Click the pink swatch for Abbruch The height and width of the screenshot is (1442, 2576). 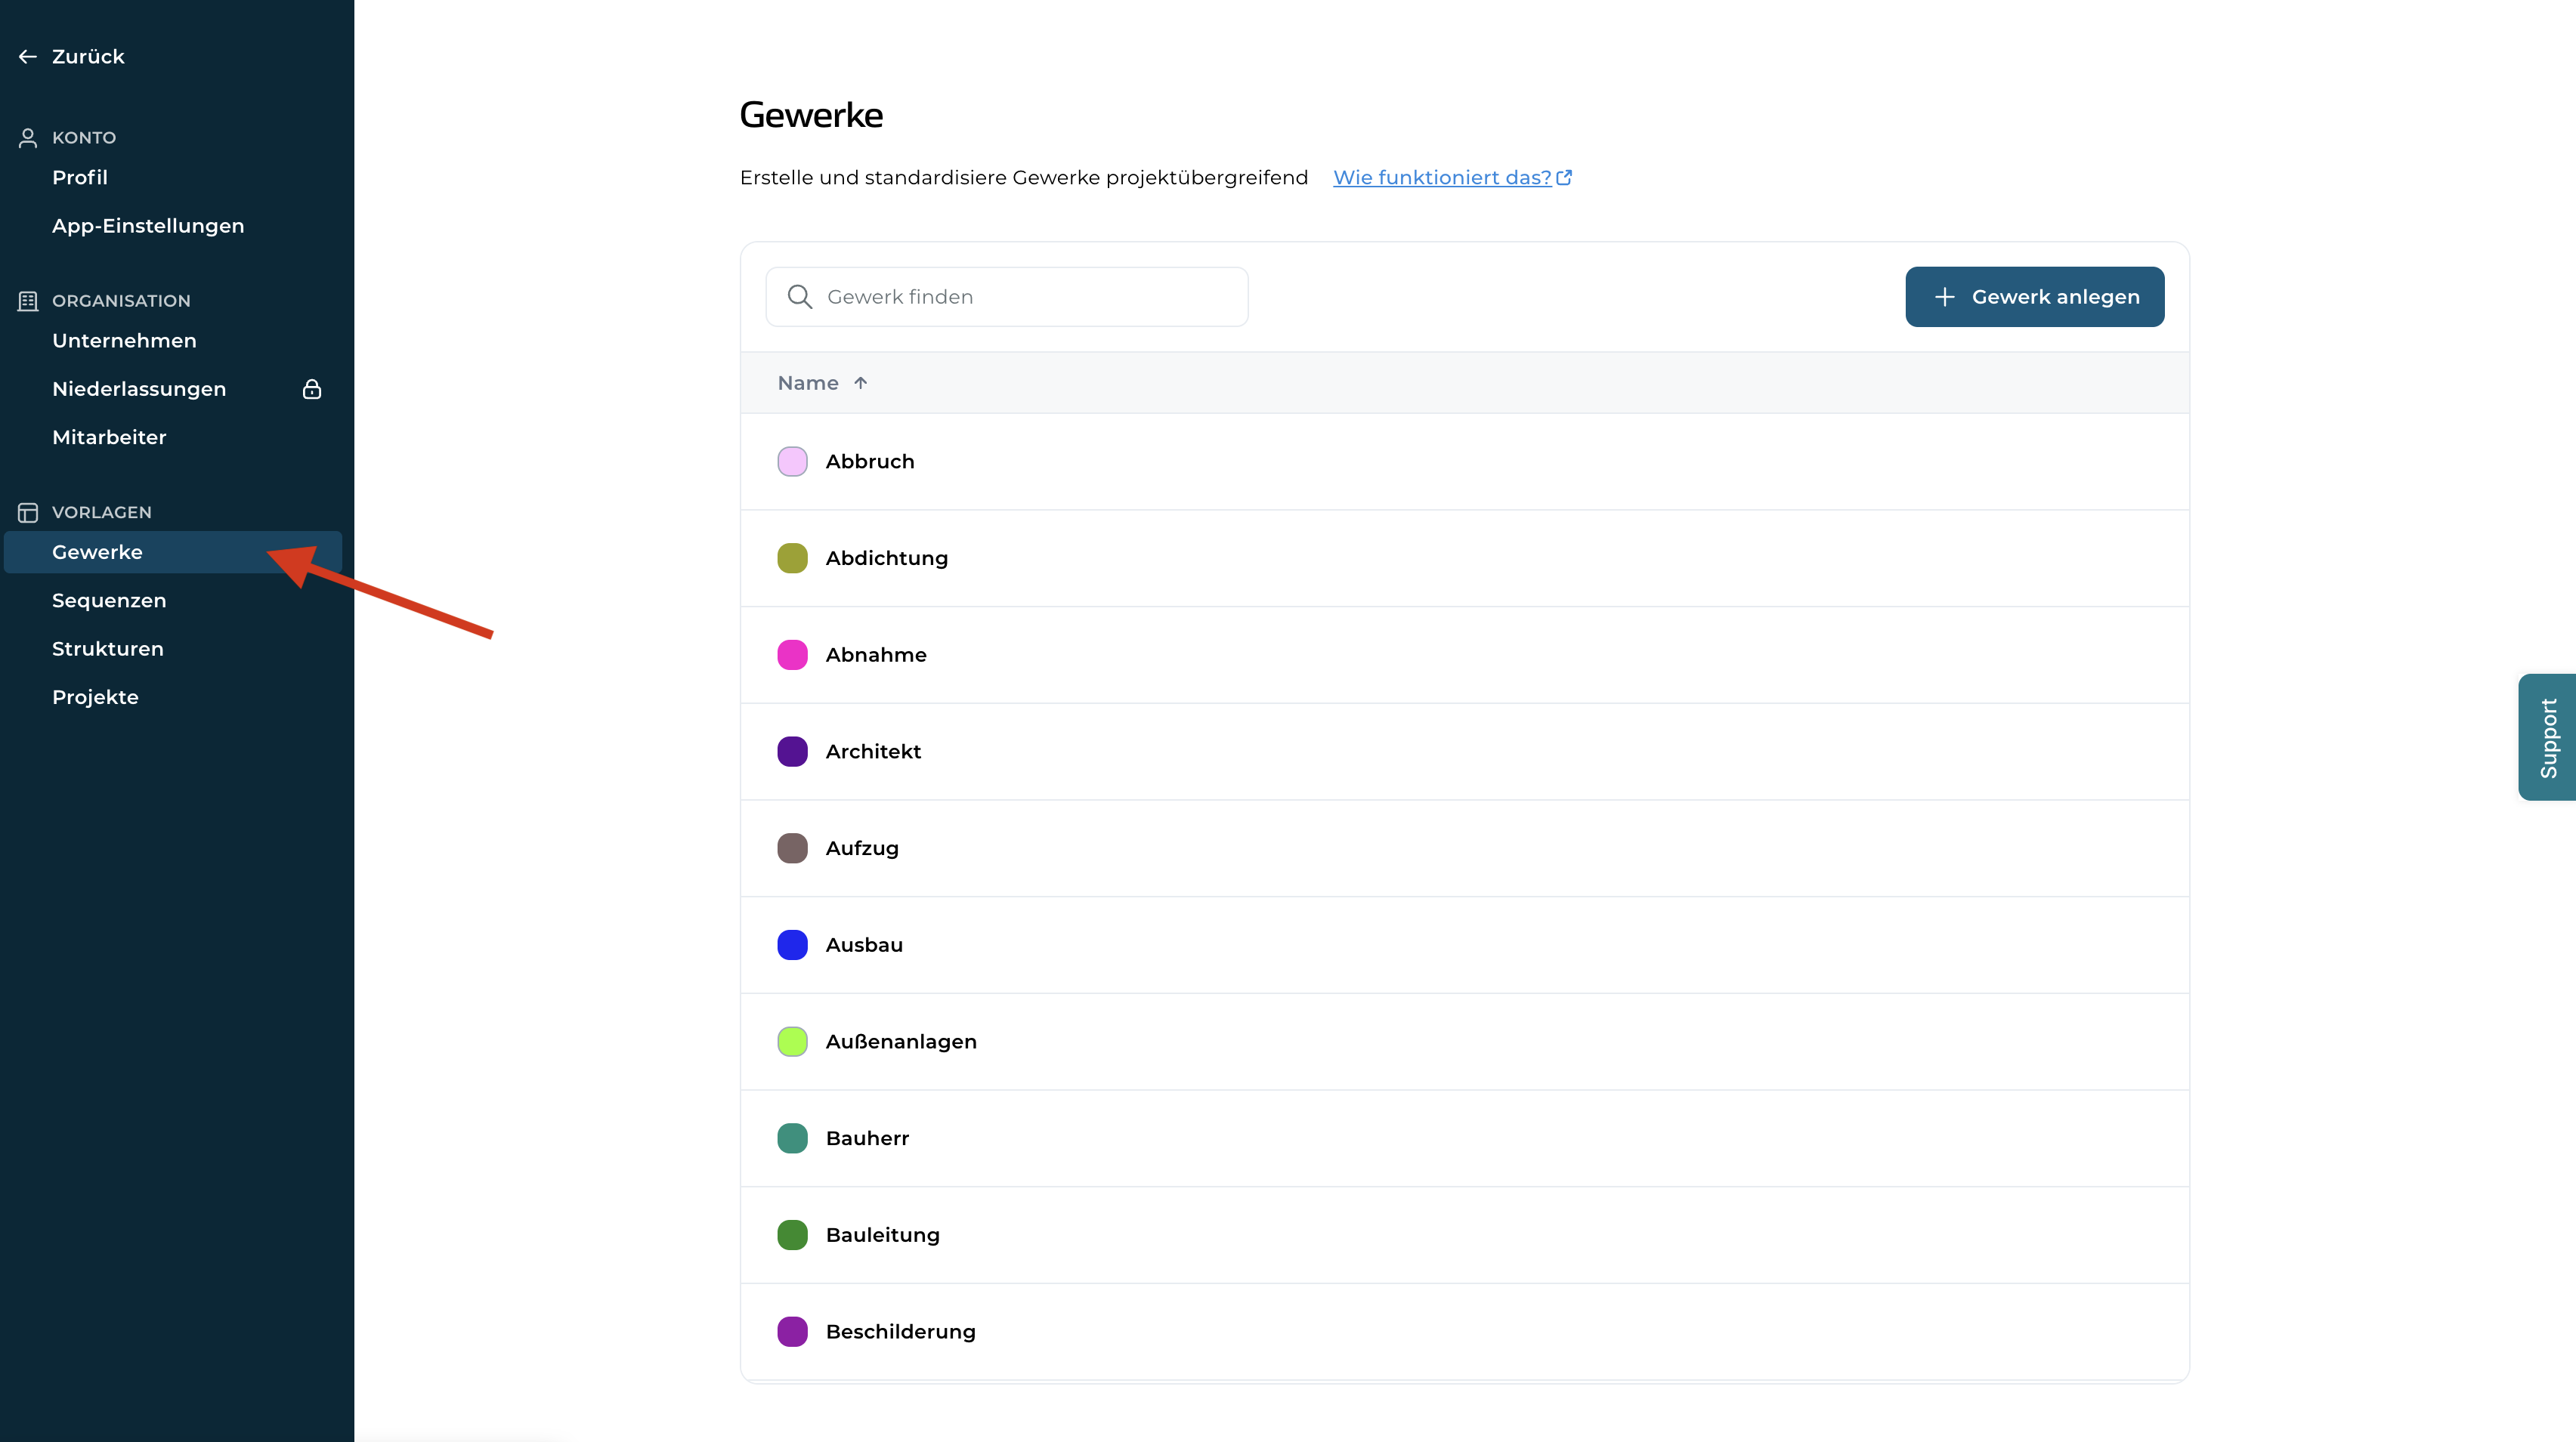pos(792,462)
